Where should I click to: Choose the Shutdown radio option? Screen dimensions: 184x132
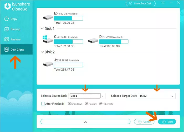(x=69, y=104)
